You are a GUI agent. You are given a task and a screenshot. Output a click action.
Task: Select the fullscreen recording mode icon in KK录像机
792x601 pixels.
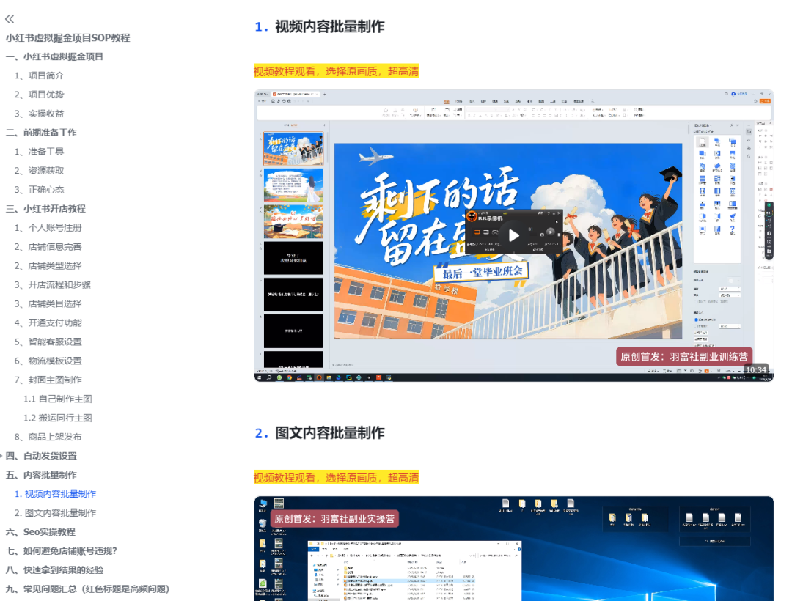click(477, 232)
